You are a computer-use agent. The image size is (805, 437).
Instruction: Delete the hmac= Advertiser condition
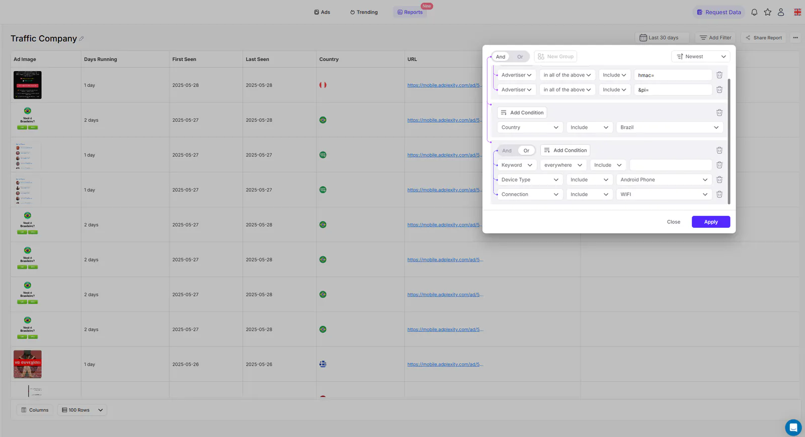tap(719, 75)
